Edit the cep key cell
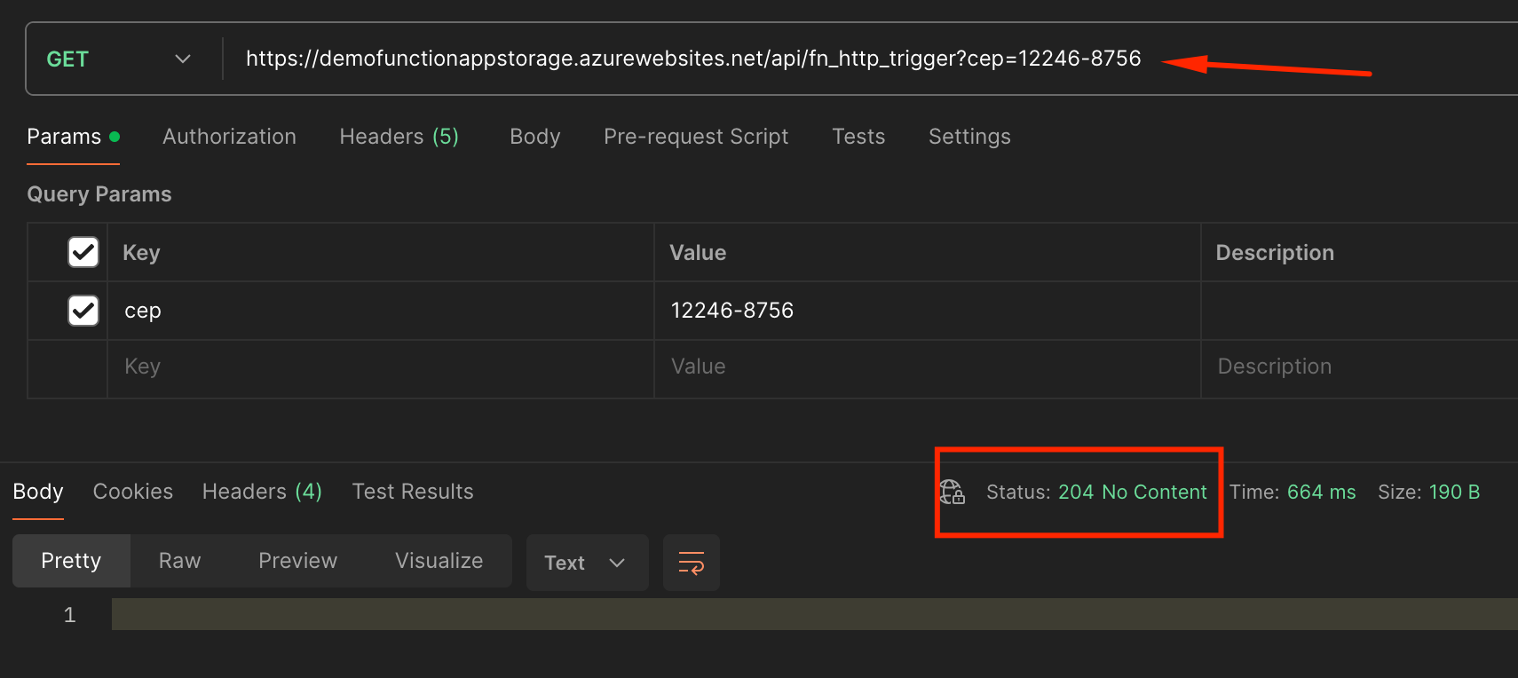This screenshot has width=1518, height=678. pos(381,311)
